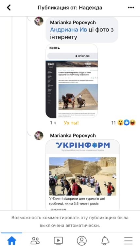
Task: Tap the first Marianka Popovych avatar
Action: tap(39, 21)
